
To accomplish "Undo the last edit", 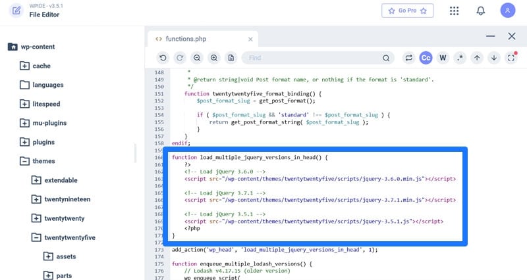I will pos(163,58).
